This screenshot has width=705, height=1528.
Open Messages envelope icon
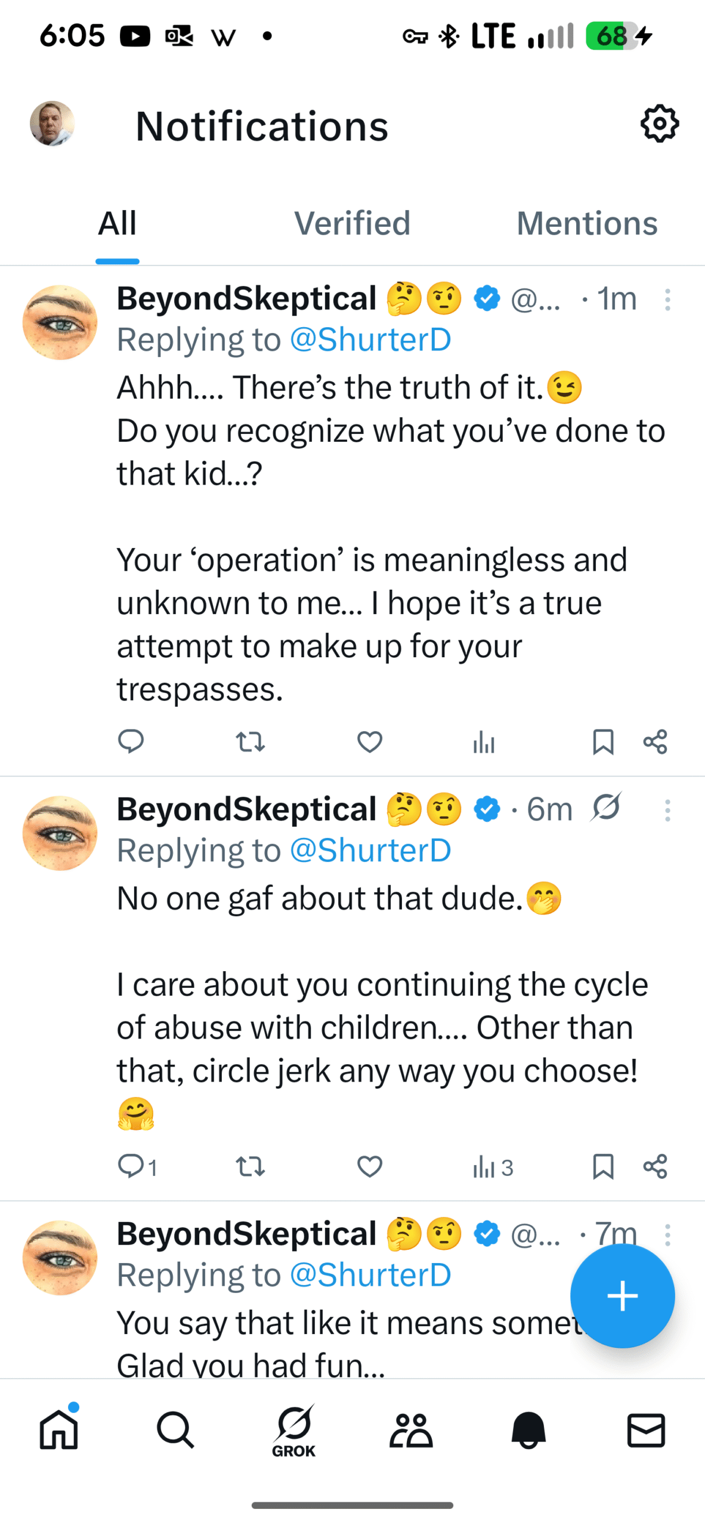(x=646, y=1430)
